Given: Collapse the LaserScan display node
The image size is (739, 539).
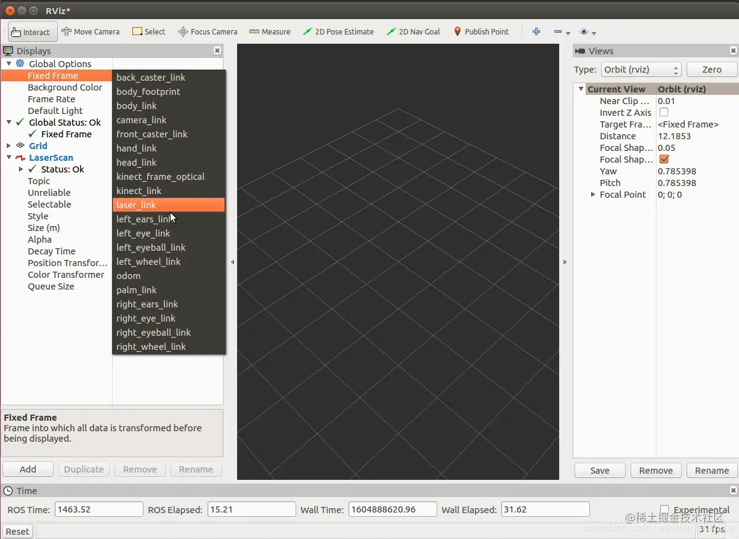Looking at the screenshot, I should 9,158.
